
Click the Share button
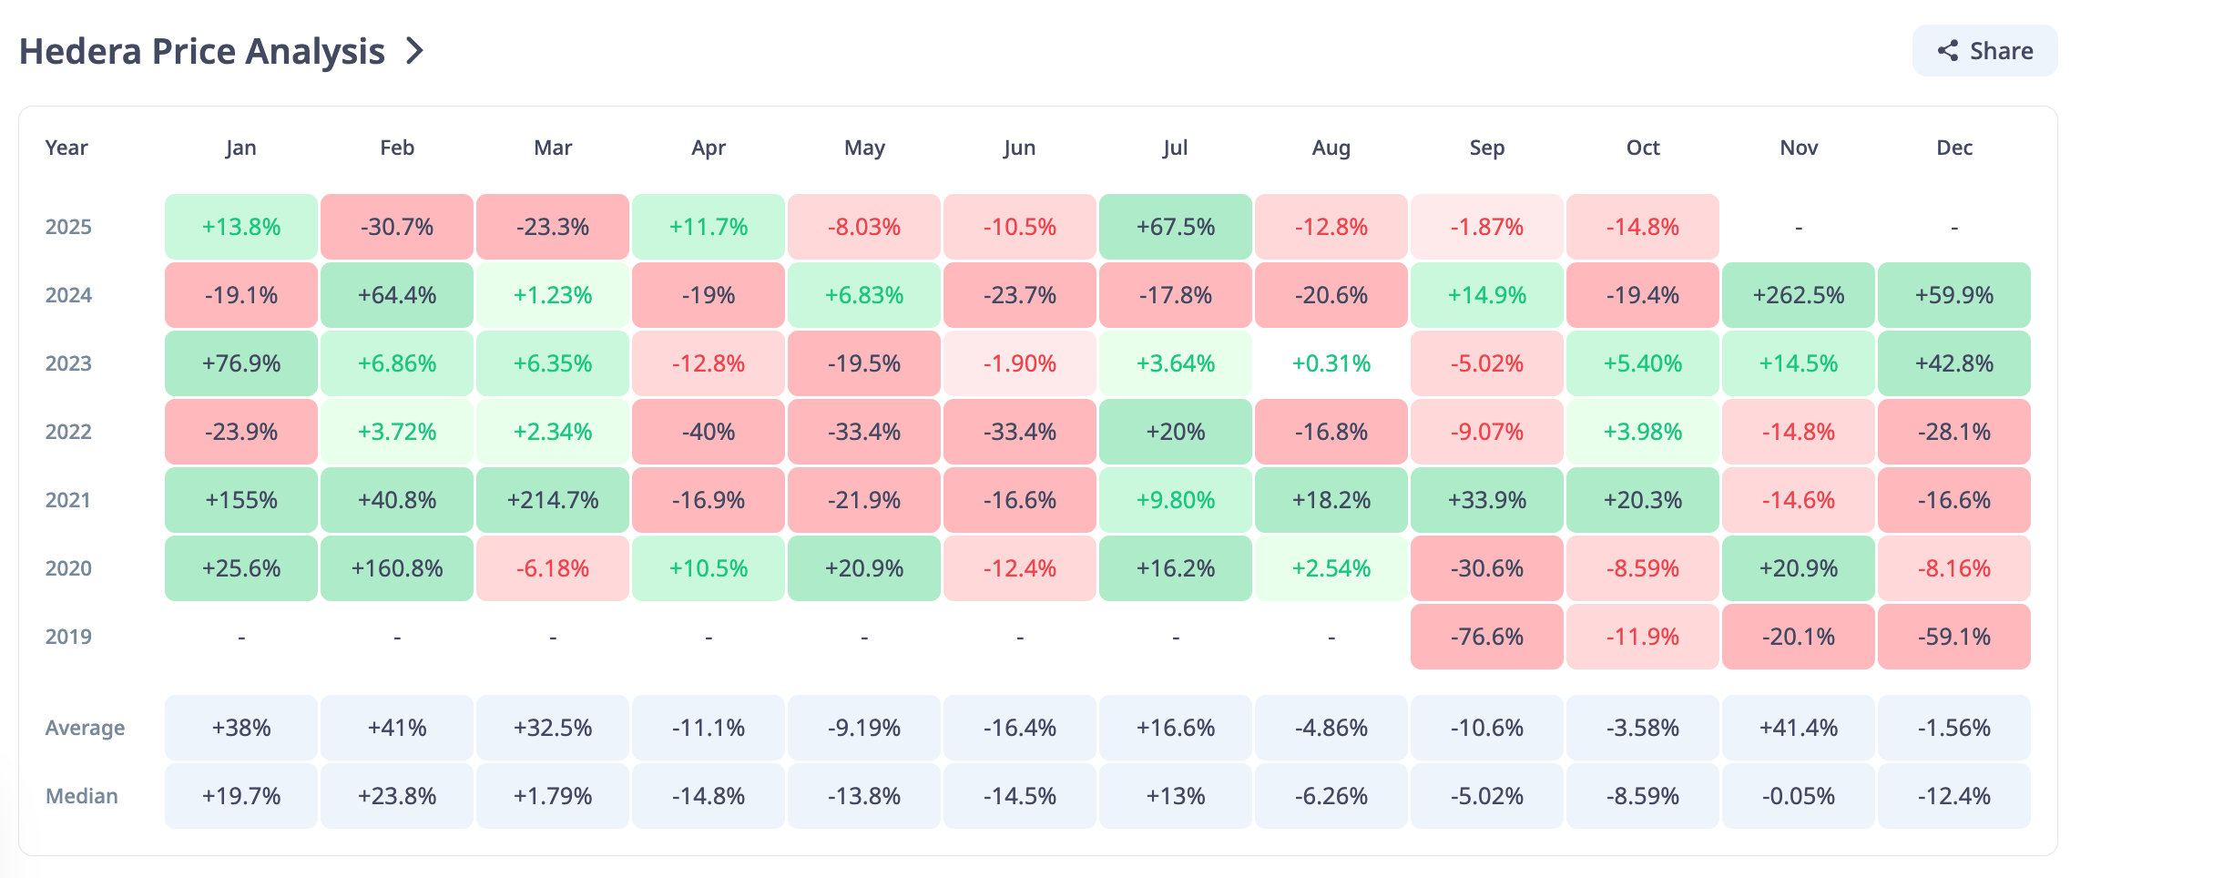point(1984,51)
